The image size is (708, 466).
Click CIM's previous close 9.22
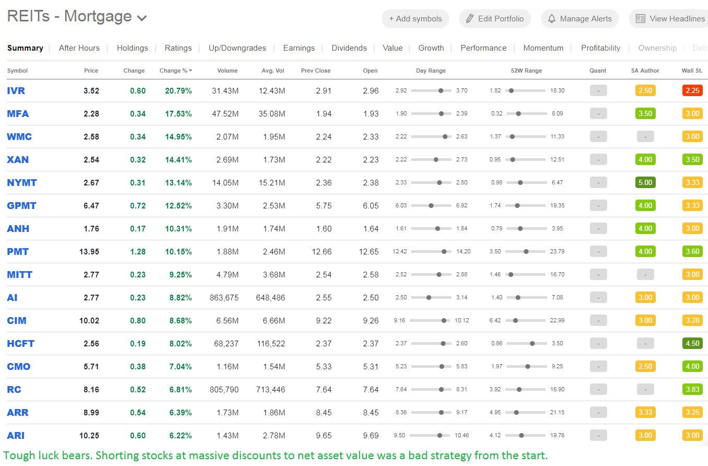click(x=323, y=321)
